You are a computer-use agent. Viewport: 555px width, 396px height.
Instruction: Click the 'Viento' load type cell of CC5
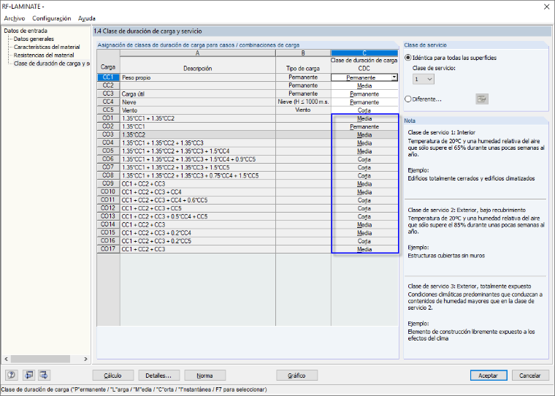click(x=303, y=110)
